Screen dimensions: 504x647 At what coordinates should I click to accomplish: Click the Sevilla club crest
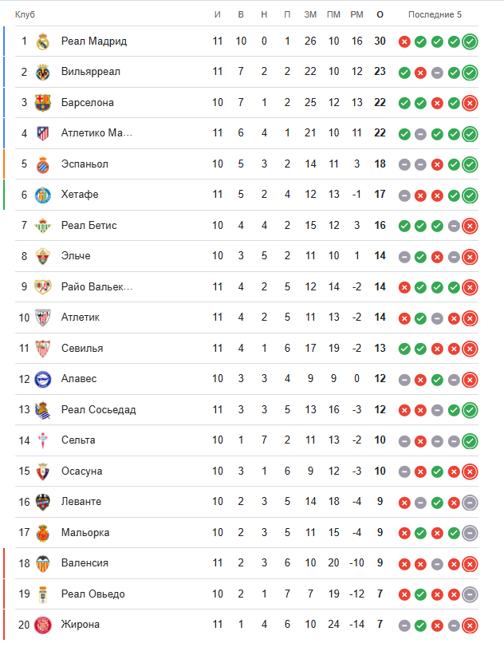[43, 349]
